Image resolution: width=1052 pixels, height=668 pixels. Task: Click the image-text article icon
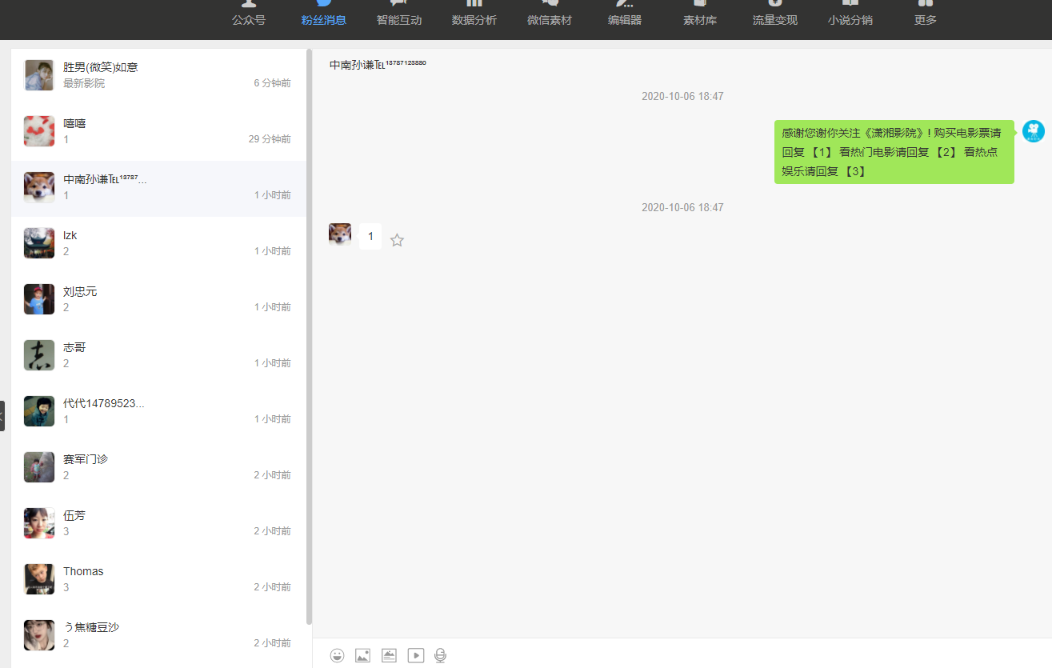click(389, 655)
